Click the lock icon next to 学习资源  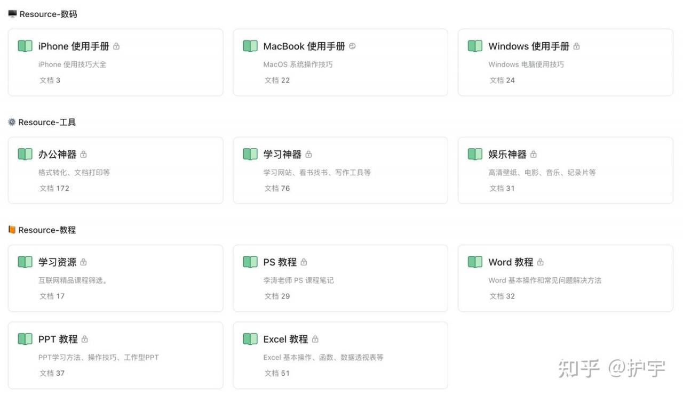point(83,262)
